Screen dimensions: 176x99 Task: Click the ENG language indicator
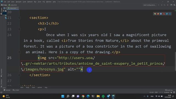(x=152, y=96)
